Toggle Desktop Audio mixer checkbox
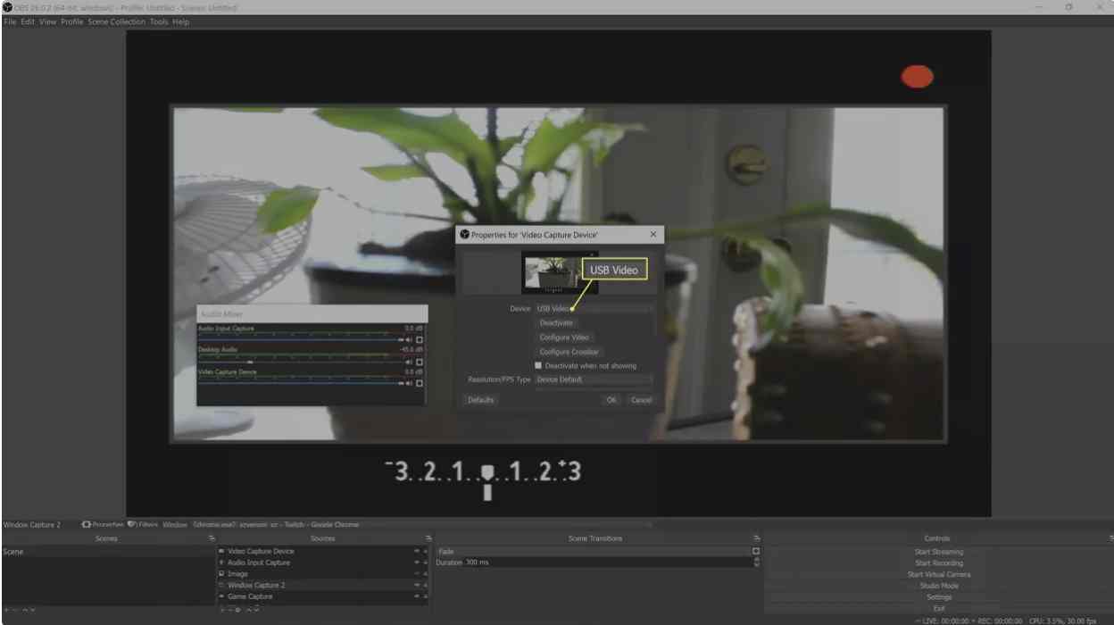Viewport: 1114px width, 625px height. tap(420, 362)
